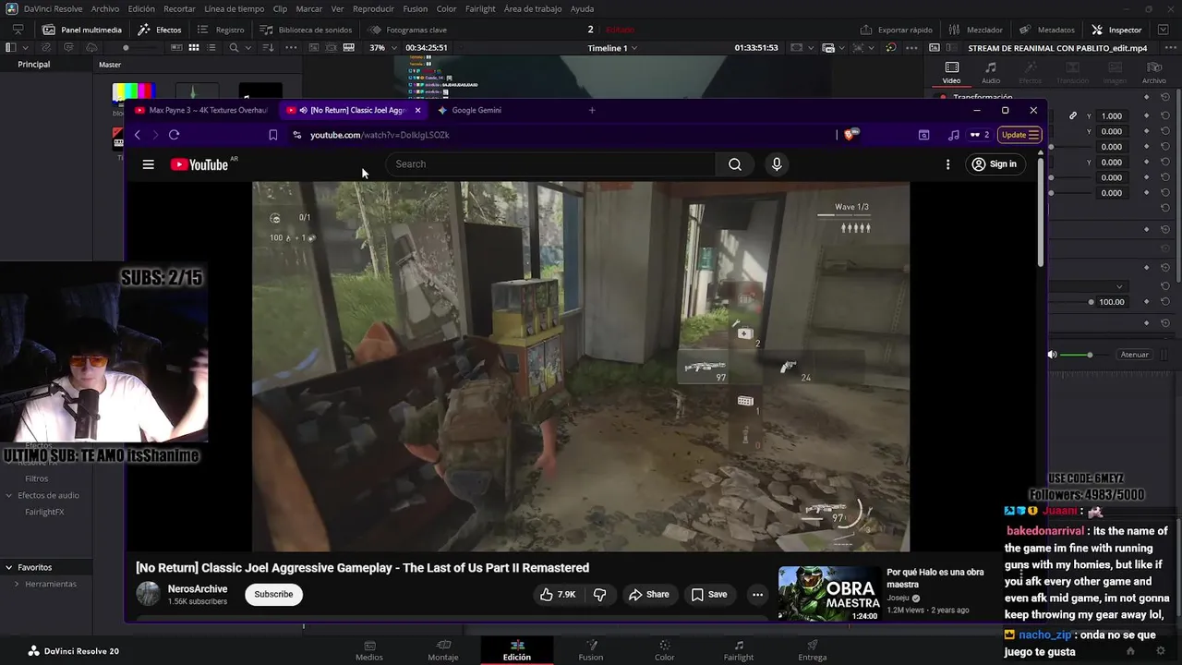Screen dimensions: 1182x665
Task: Click the YouTube logo
Action: point(199,164)
